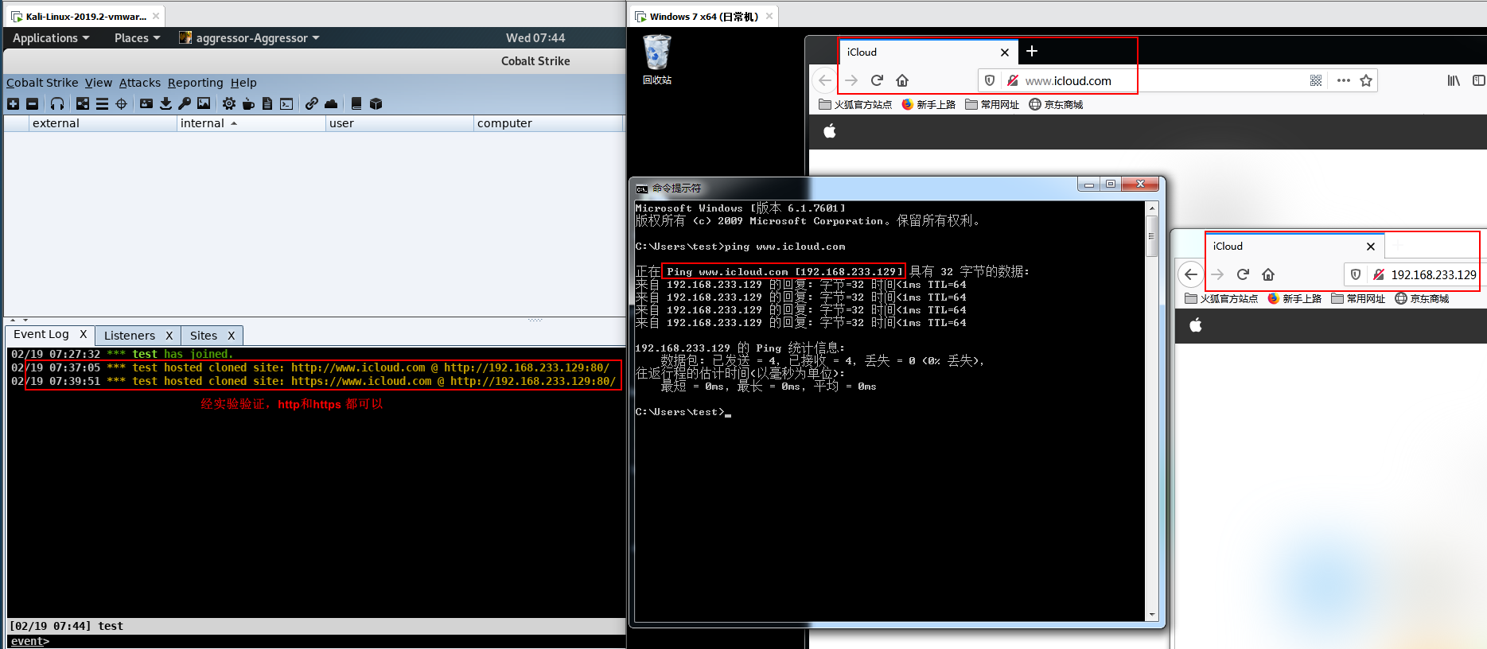Click the Disconnect minus icon in Cobalt Strike
This screenshot has width=1487, height=649.
(32, 103)
